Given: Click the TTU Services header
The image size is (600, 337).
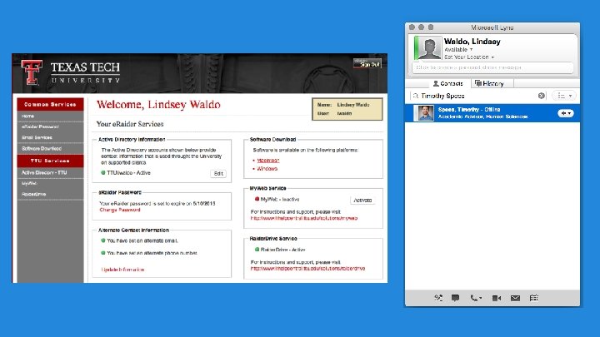Looking at the screenshot, I should click(50, 161).
